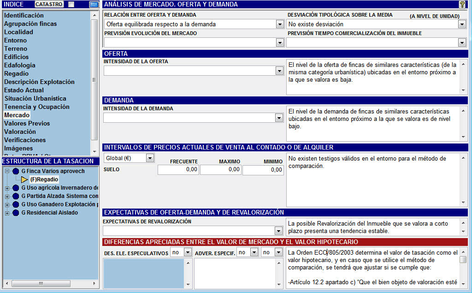
Task: Expand G Uso Ganadero Explotación node
Action: [x=7, y=205]
